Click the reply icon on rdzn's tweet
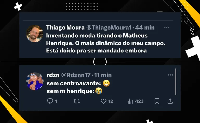 (50, 101)
